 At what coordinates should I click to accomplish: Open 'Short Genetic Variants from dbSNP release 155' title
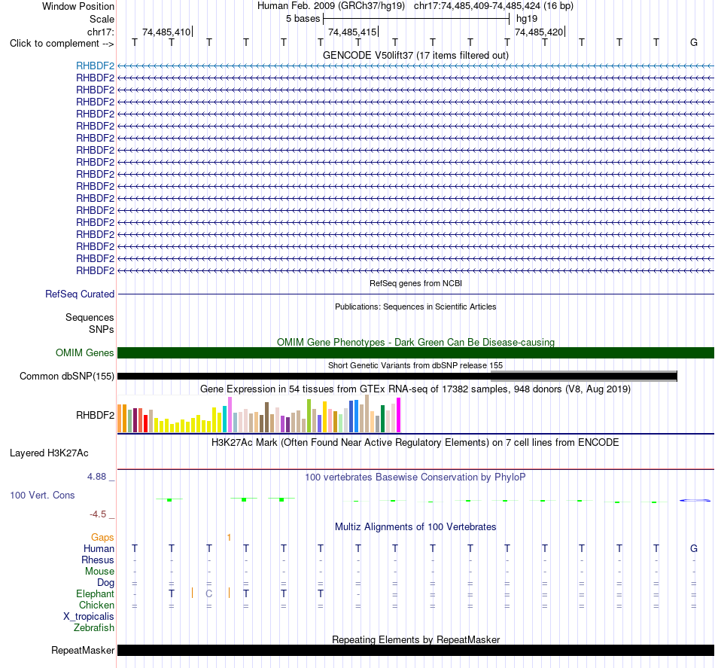(x=415, y=365)
